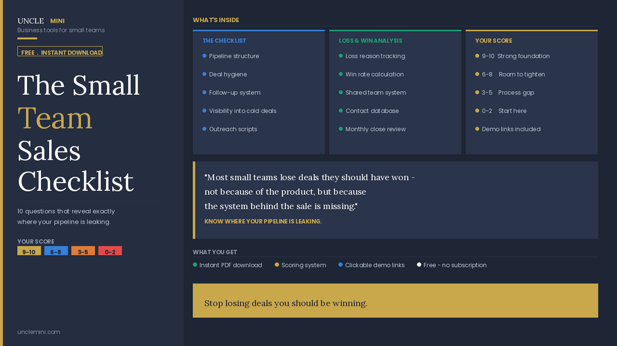Select LOSS & WIN ANALYSIS card heading
Screen dimensions: 617x346
[x=370, y=41]
